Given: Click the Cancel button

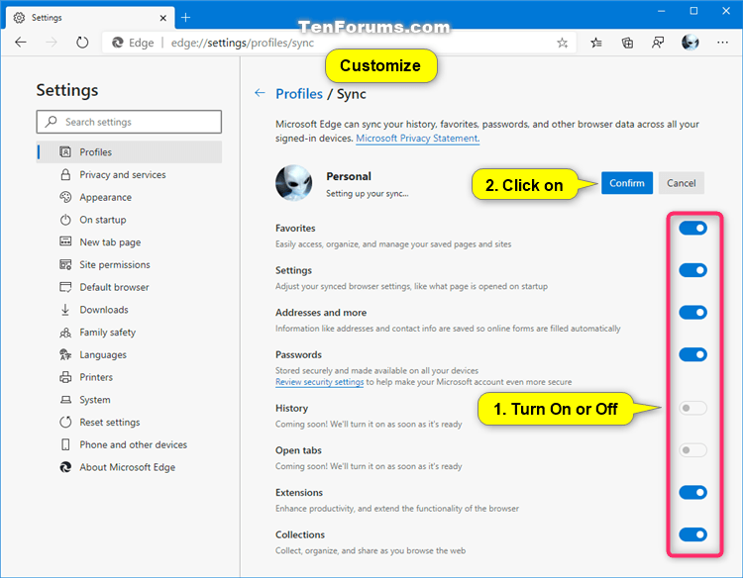Looking at the screenshot, I should tap(681, 183).
